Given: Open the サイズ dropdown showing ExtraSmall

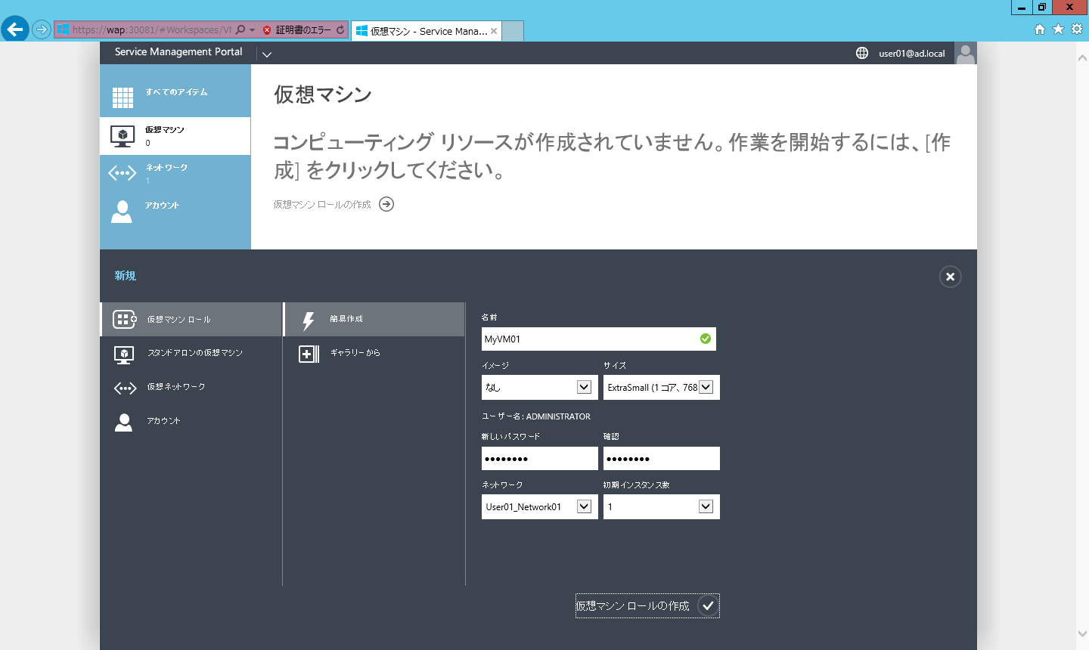Looking at the screenshot, I should [x=662, y=387].
